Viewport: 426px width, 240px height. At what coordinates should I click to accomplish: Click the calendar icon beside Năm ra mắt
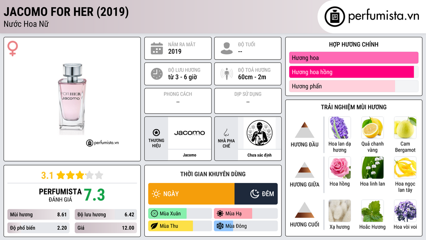[157, 48]
